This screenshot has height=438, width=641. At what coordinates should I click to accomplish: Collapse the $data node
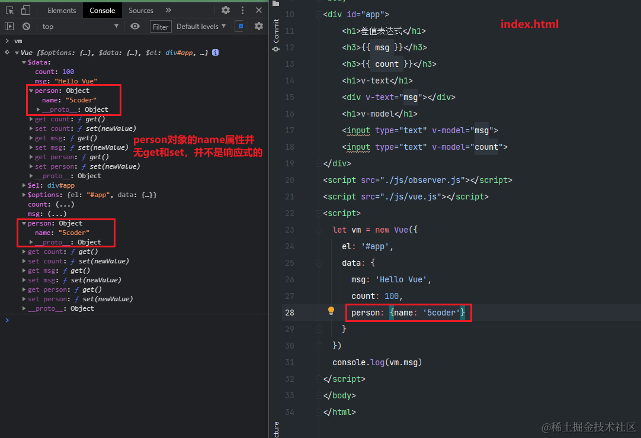(x=24, y=63)
